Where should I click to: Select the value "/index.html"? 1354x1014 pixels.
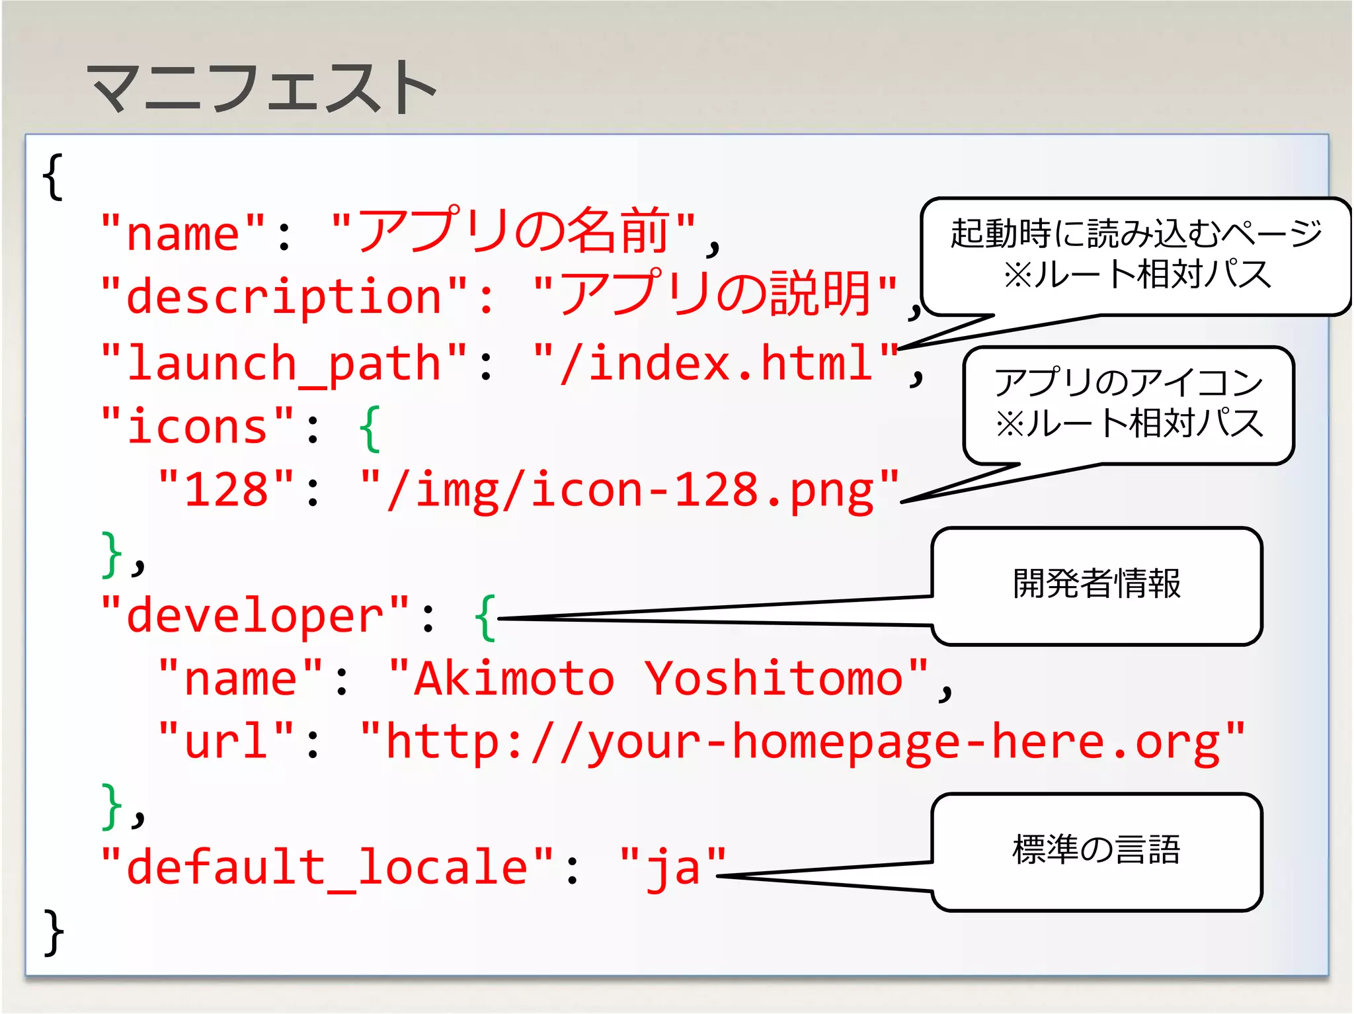pyautogui.click(x=715, y=362)
